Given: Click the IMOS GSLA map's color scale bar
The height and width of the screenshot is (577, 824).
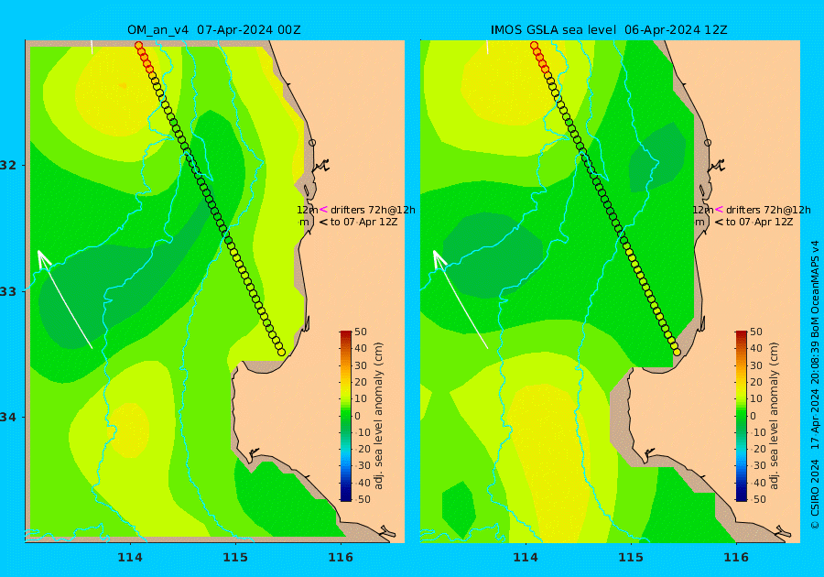Looking at the screenshot, I should point(741,416).
